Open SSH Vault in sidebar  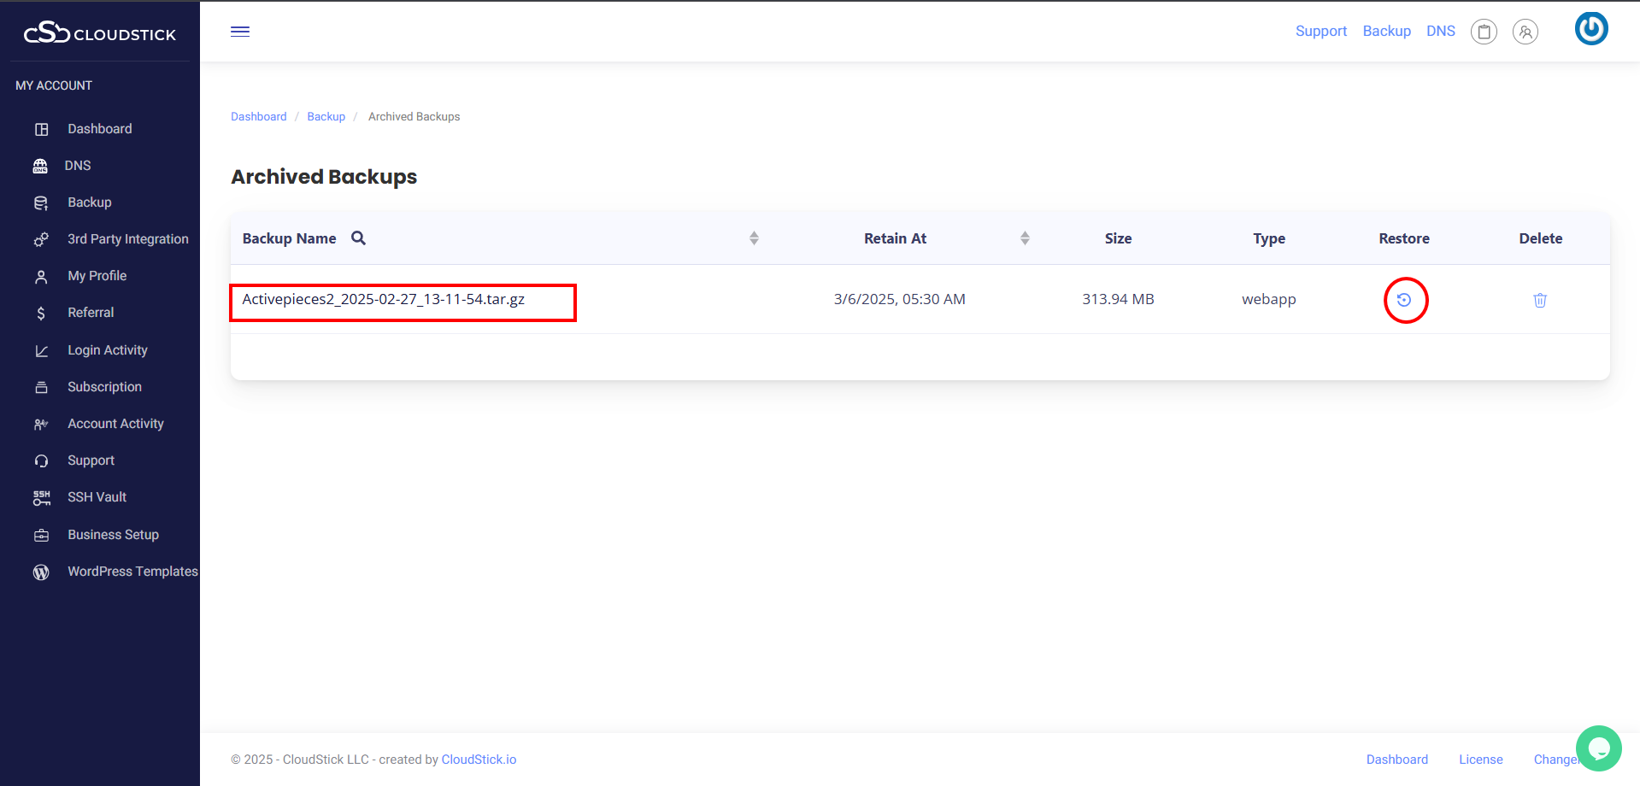point(97,497)
